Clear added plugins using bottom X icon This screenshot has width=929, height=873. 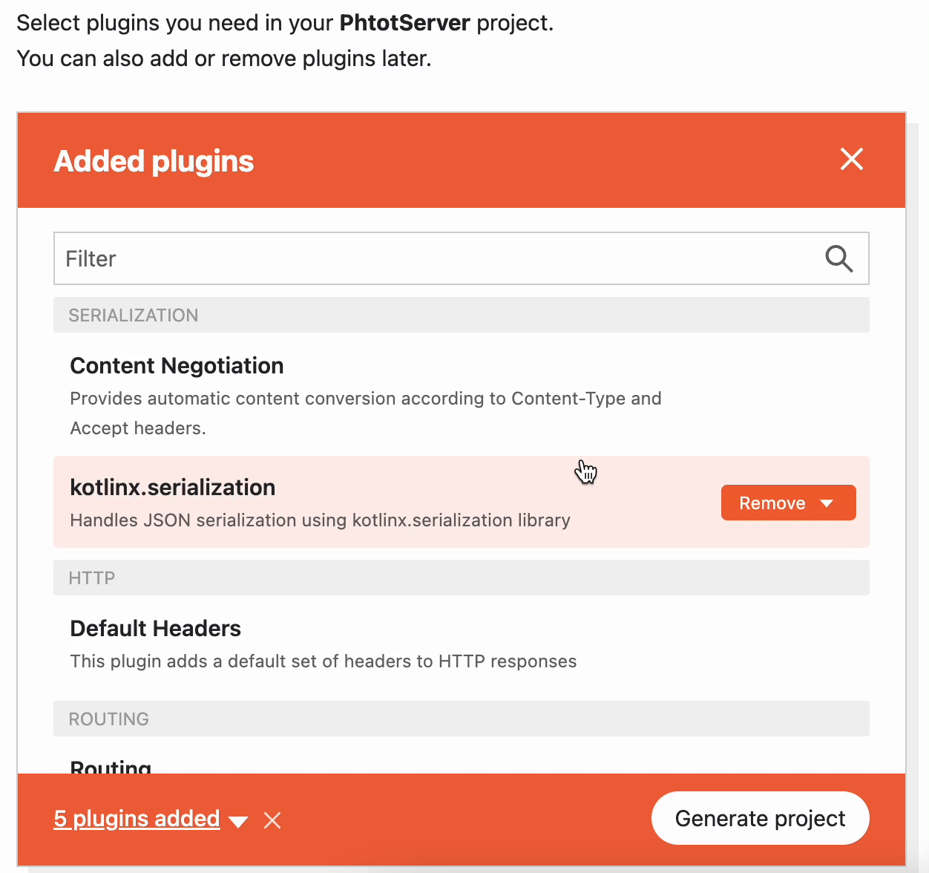pos(272,820)
